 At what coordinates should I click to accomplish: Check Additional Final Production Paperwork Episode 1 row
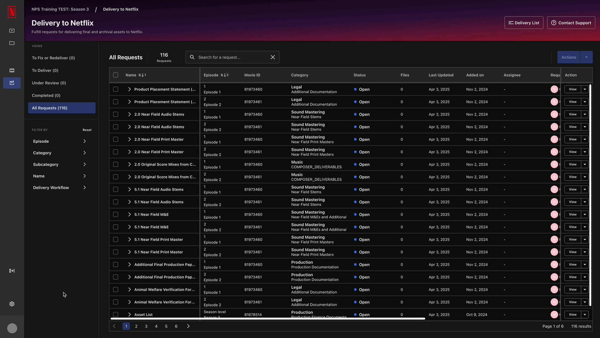tap(116, 264)
